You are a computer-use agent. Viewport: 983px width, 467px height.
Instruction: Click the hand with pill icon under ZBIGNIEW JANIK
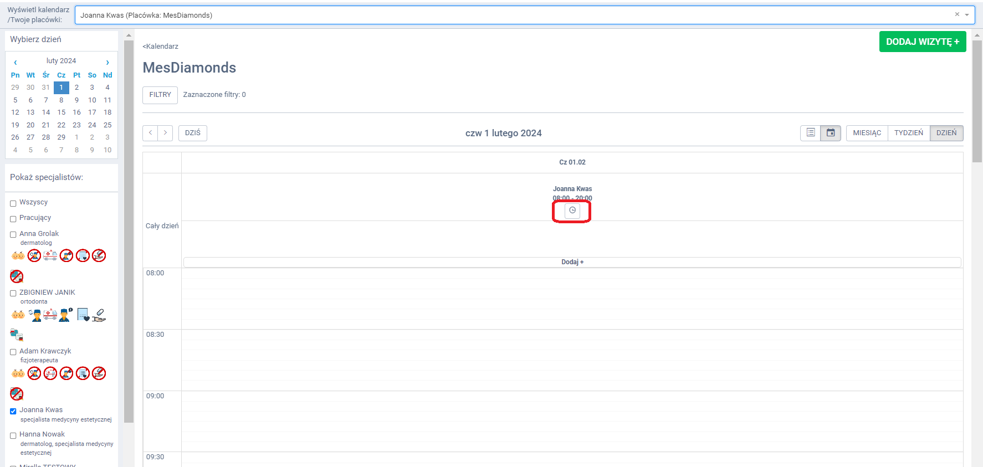point(99,315)
